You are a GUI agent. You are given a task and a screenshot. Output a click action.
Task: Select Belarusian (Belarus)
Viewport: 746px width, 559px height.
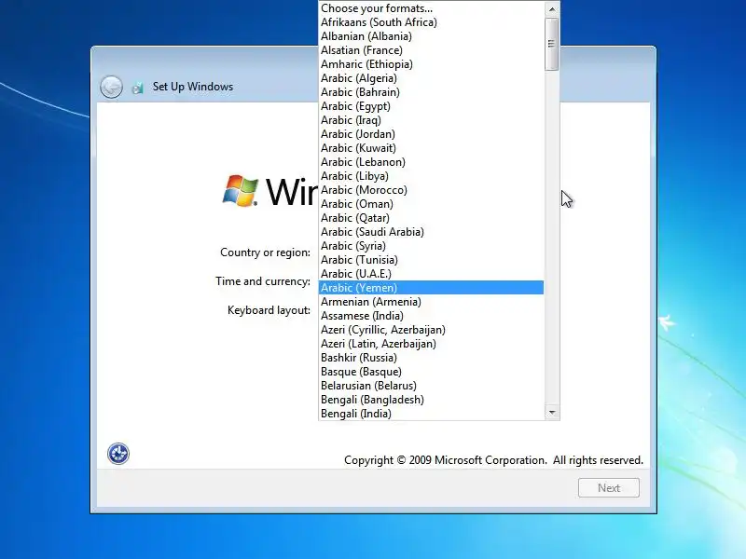point(431,386)
